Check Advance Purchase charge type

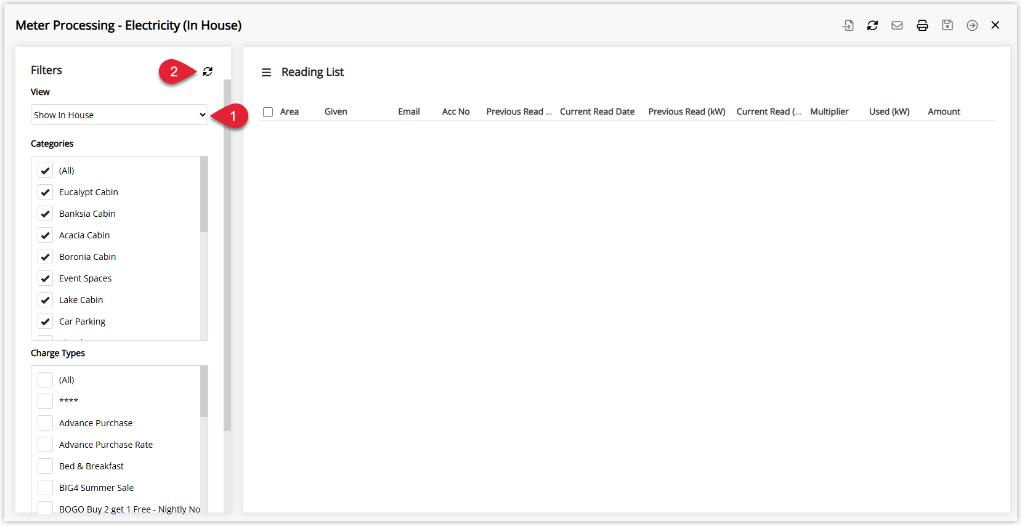pos(45,423)
